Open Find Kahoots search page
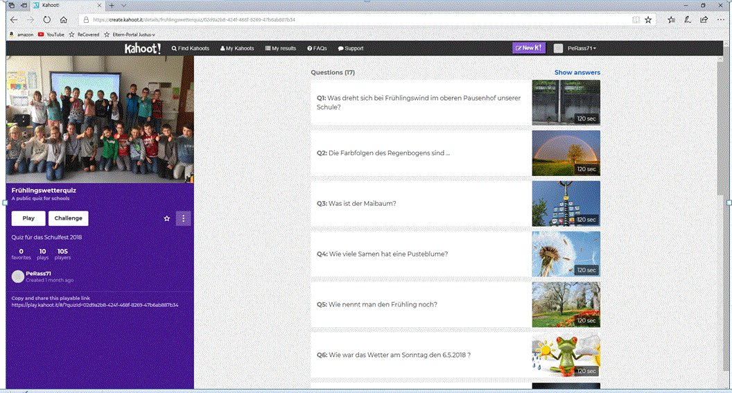The height and width of the screenshot is (393, 732). click(190, 49)
